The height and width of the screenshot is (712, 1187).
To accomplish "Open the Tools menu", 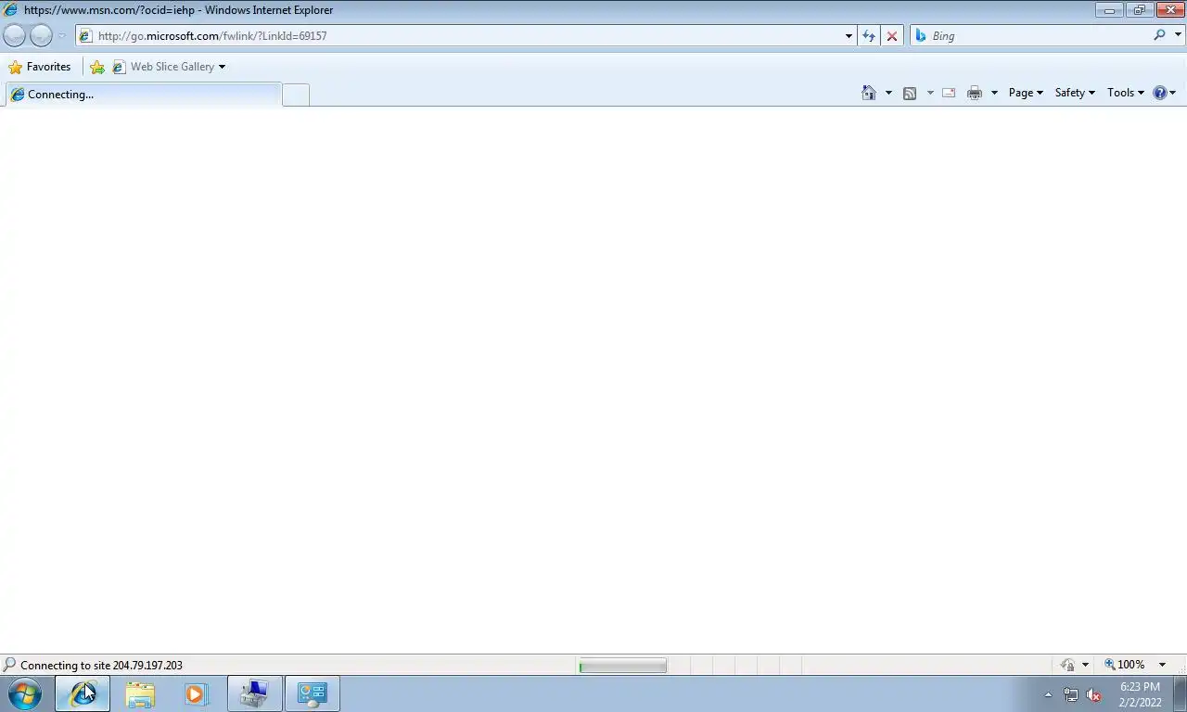I will coord(1126,93).
